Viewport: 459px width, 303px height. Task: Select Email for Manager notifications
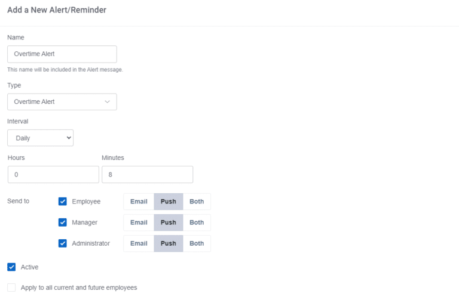(x=139, y=222)
